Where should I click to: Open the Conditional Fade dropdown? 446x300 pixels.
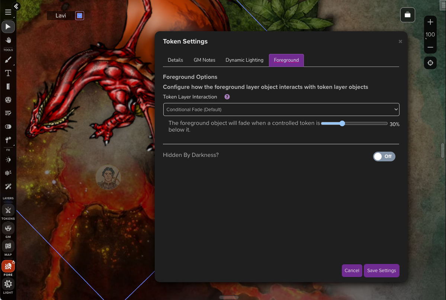281,109
